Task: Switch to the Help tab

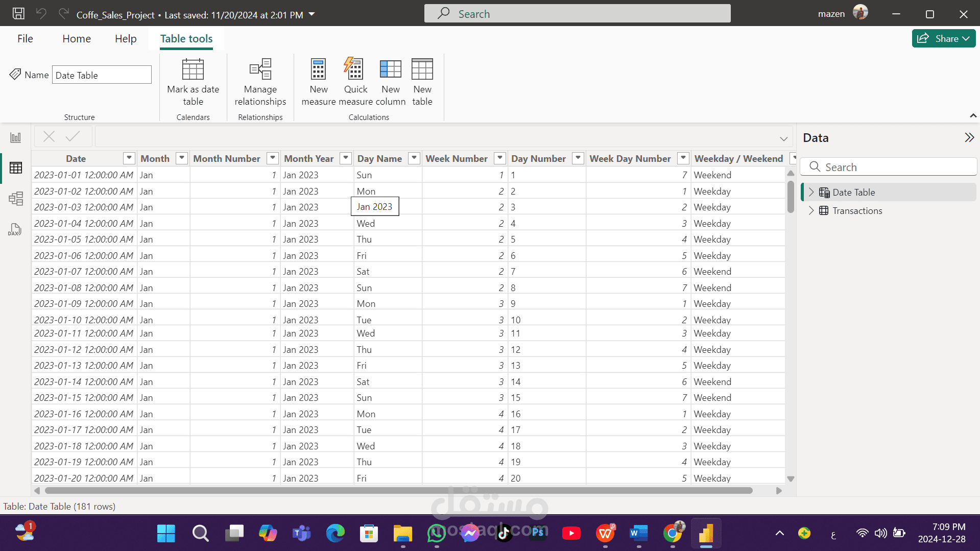Action: [x=126, y=39]
